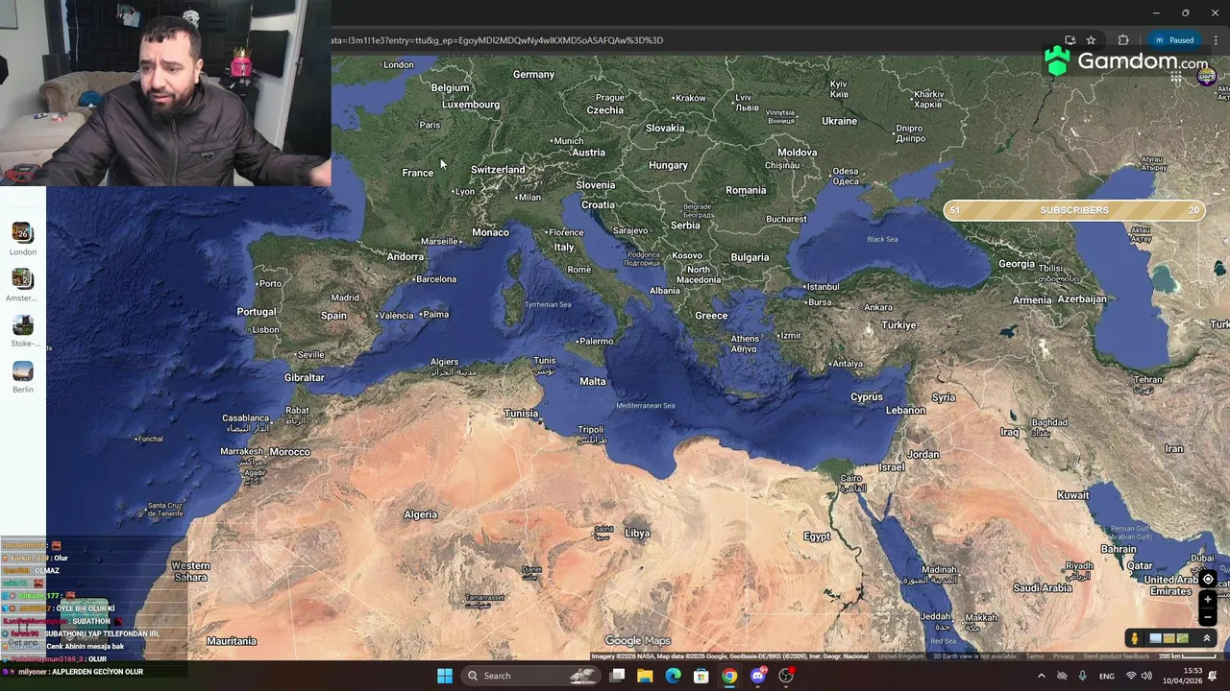Open OBS Studio from the taskbar
The width and height of the screenshot is (1230, 691).
tap(786, 676)
